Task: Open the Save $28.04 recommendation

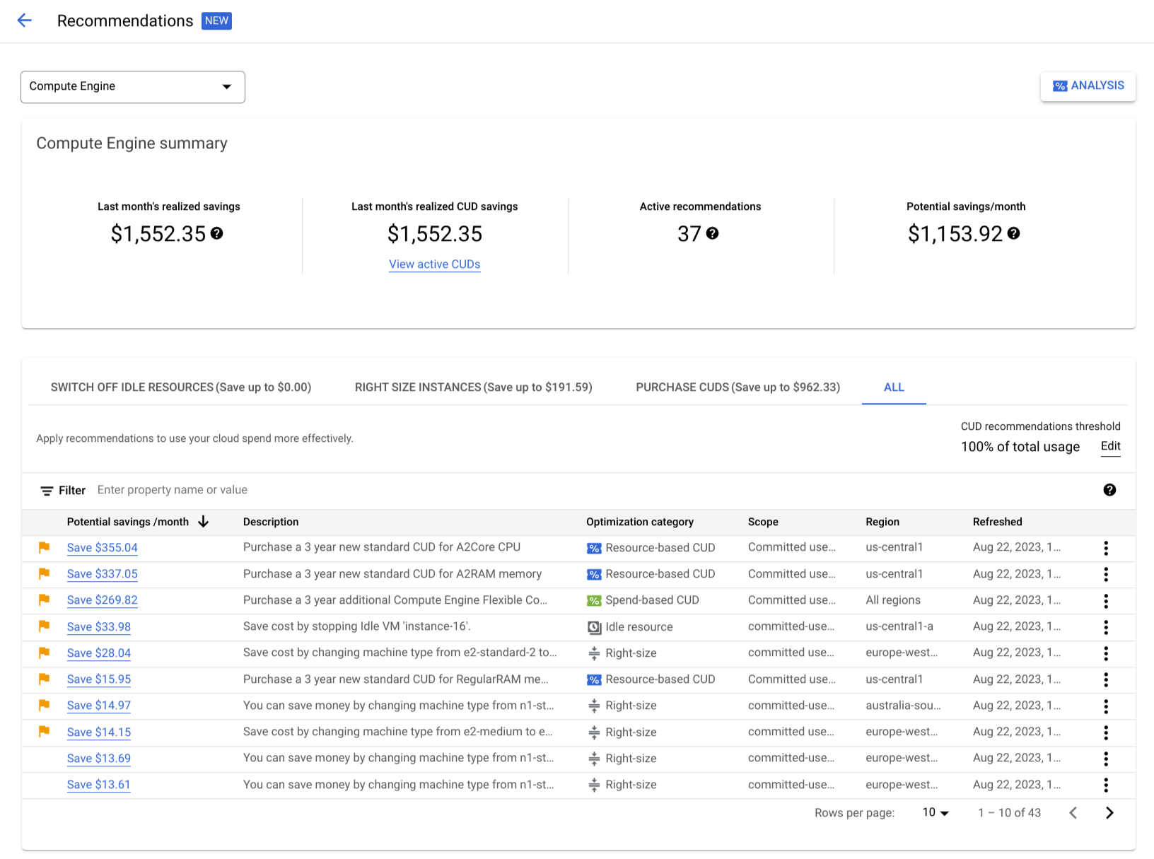Action: point(99,653)
